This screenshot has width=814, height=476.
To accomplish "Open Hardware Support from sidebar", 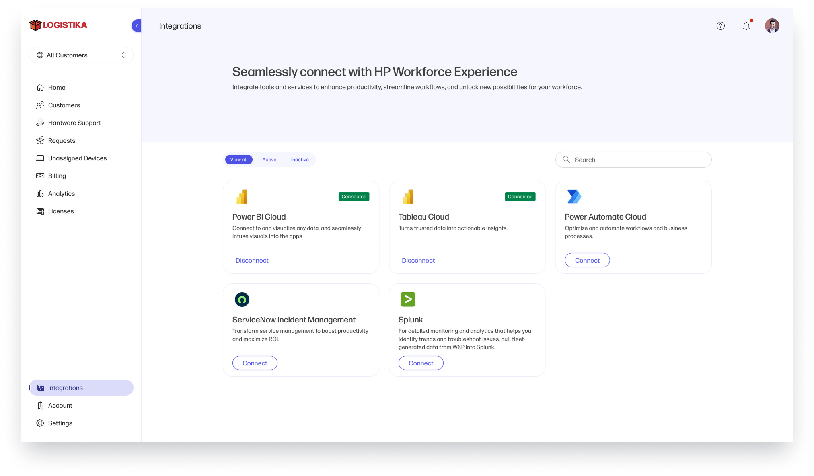I will point(74,123).
